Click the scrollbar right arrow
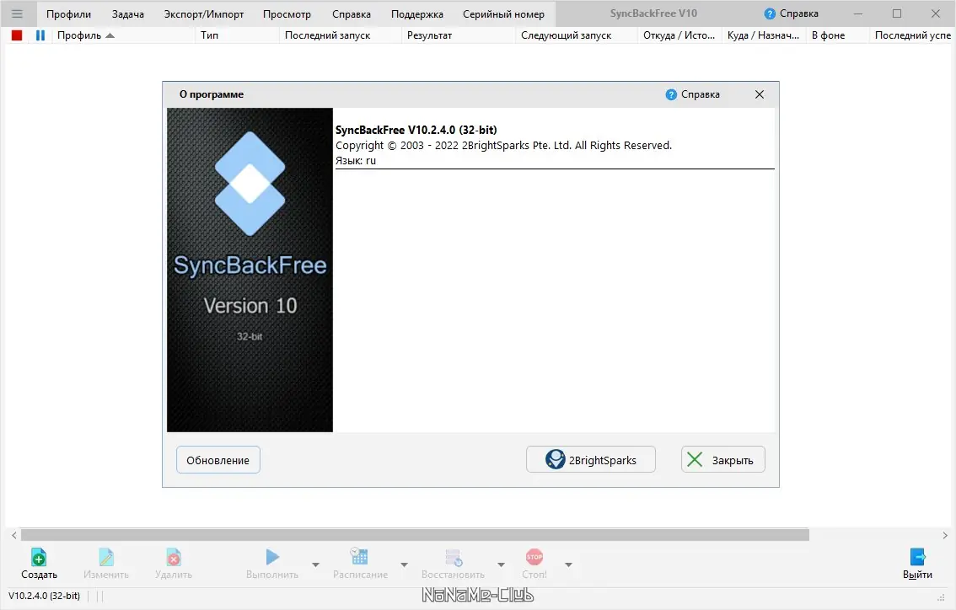This screenshot has width=956, height=610. coord(944,535)
